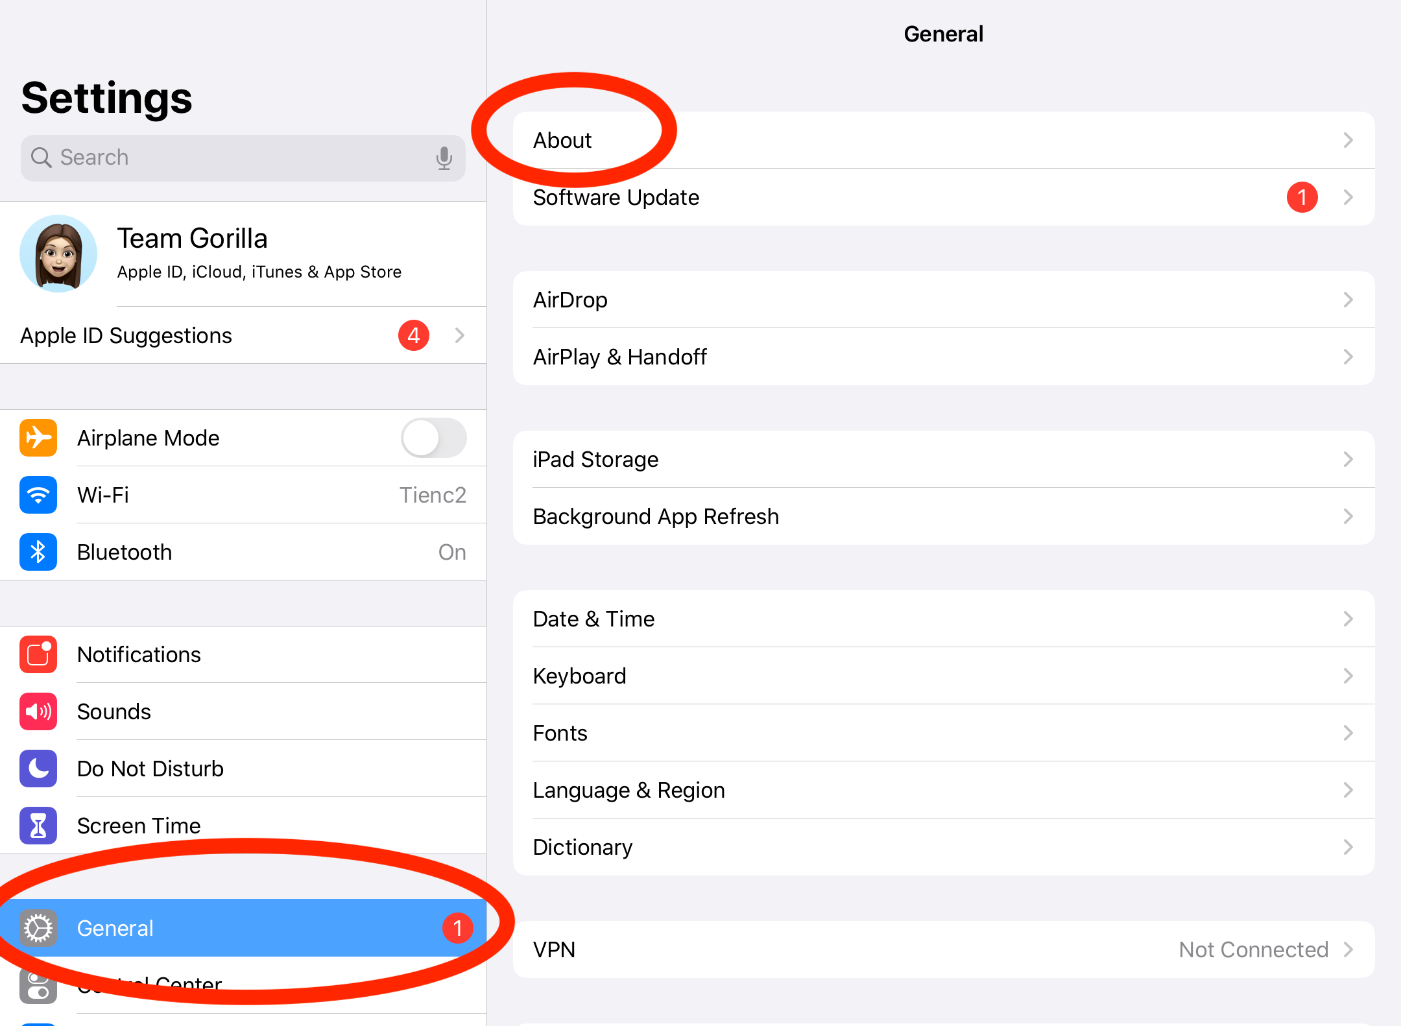The height and width of the screenshot is (1026, 1401).
Task: Open Team Gorilla profile avatar
Action: (x=58, y=254)
